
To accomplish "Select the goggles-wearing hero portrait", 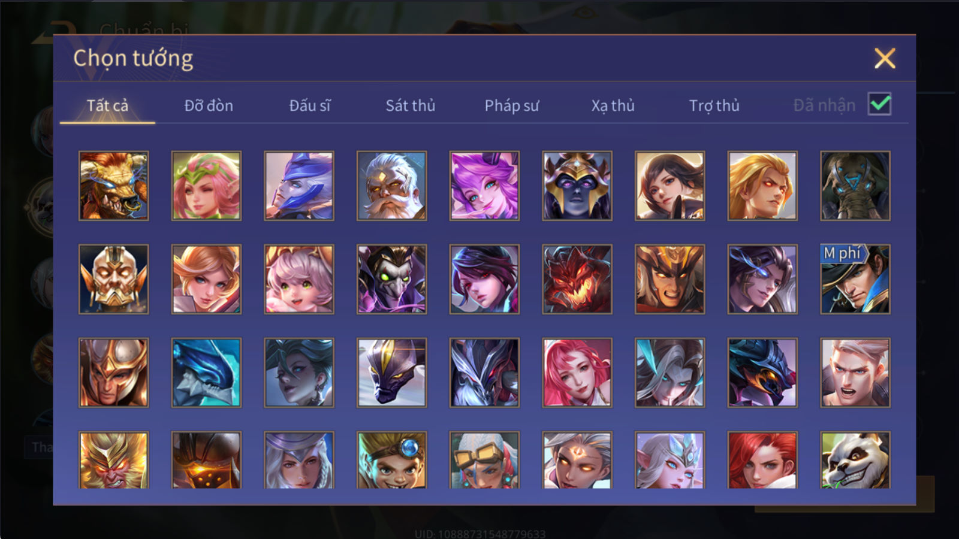I will click(x=484, y=460).
